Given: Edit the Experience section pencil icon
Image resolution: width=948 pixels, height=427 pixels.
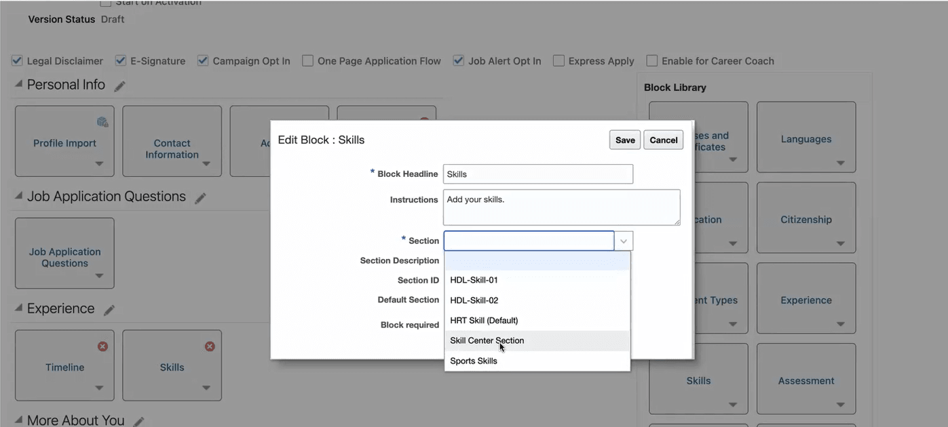Looking at the screenshot, I should [109, 310].
